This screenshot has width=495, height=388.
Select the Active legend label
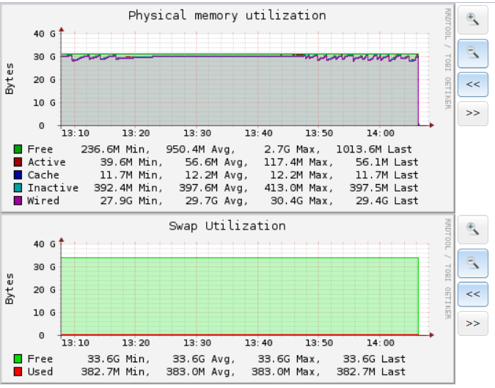pos(47,162)
